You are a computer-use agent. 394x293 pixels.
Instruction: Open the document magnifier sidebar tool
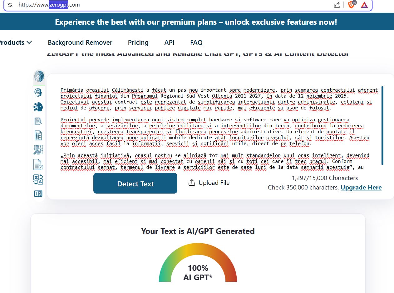38,121
